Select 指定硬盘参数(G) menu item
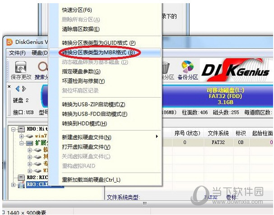The width and height of the screenshot is (274, 215). (x=81, y=71)
